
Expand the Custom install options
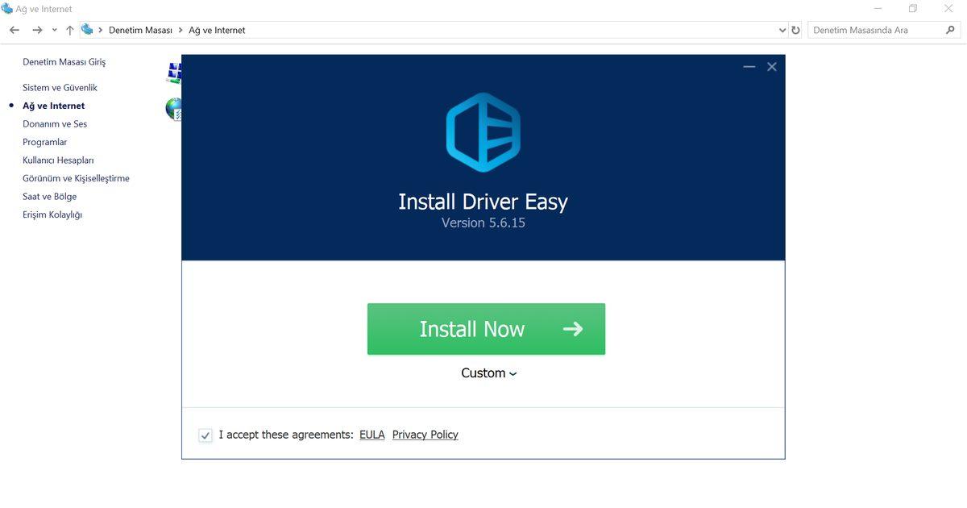click(x=488, y=373)
